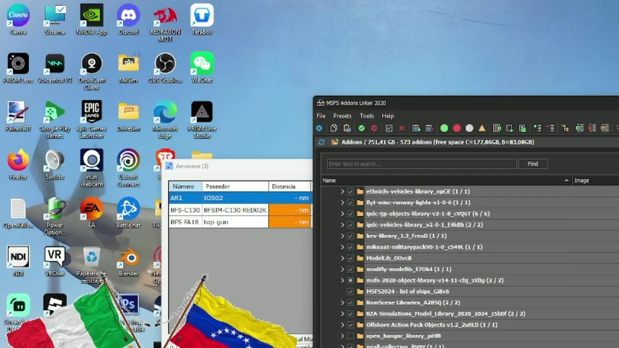Uncheck kev-library_1.3 checkbox
Image resolution: width=619 pixels, height=348 pixels.
[350, 236]
